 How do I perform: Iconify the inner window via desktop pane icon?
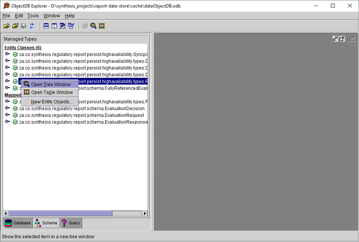(335, 39)
